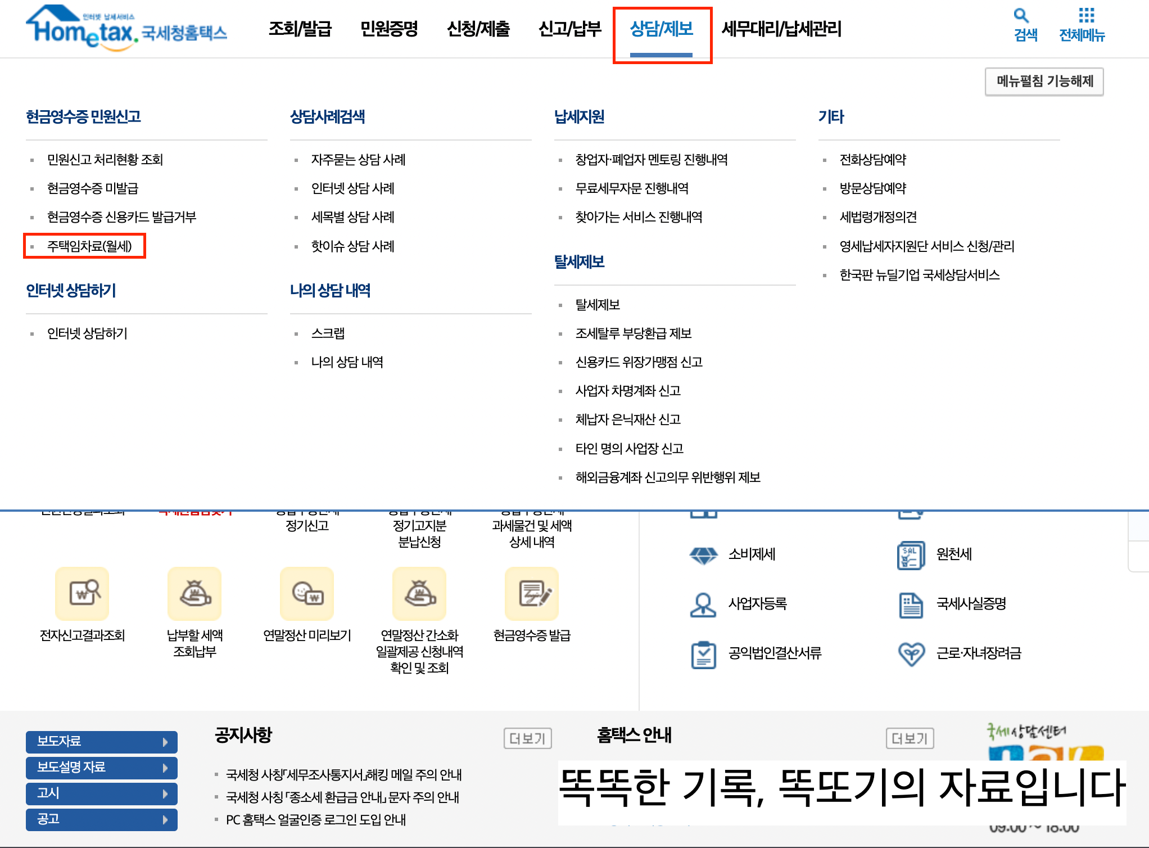Click the 공익법인결산서류 clipboard icon
This screenshot has width=1149, height=848.
coord(702,653)
